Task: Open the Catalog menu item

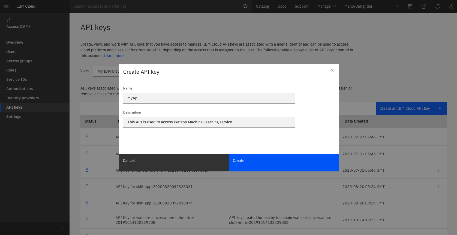Action: point(262,6)
